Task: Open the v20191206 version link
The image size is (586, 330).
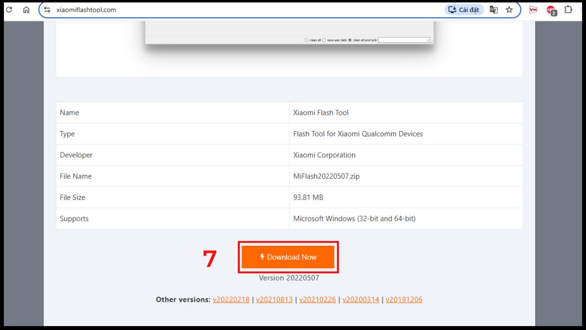Action: [404, 299]
